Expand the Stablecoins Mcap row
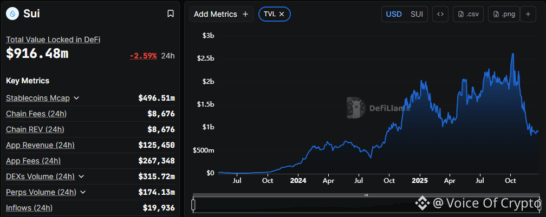Screen dimensions: 546x217 pyautogui.click(x=76, y=98)
